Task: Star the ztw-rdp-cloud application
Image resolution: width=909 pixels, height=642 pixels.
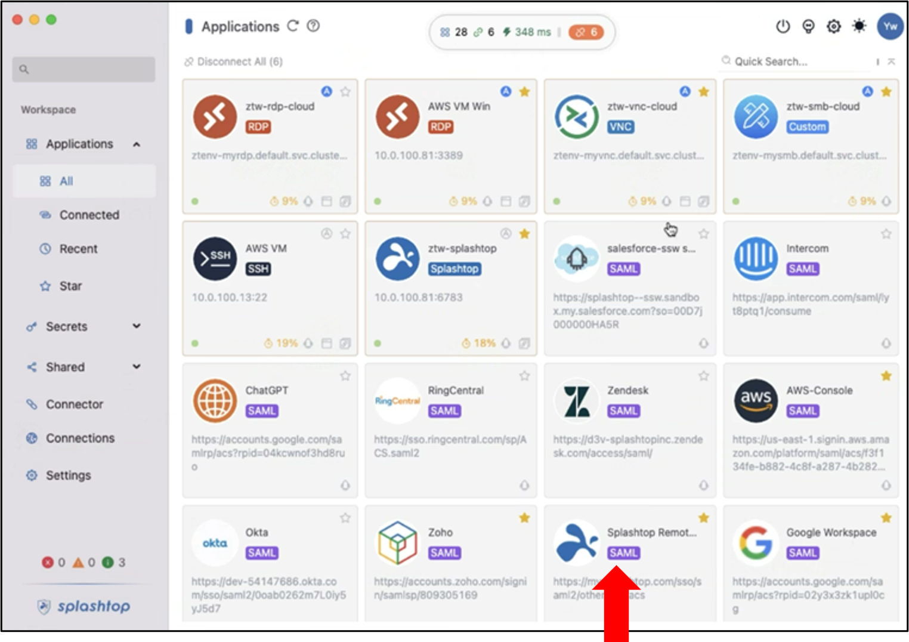Action: click(345, 92)
